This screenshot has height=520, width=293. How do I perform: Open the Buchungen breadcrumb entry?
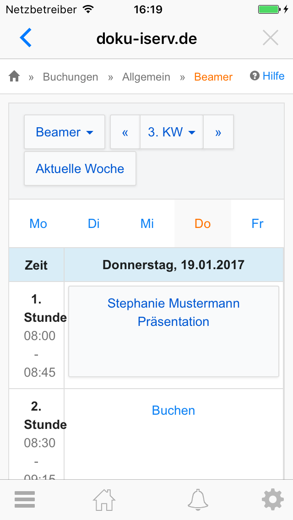pyautogui.click(x=70, y=77)
